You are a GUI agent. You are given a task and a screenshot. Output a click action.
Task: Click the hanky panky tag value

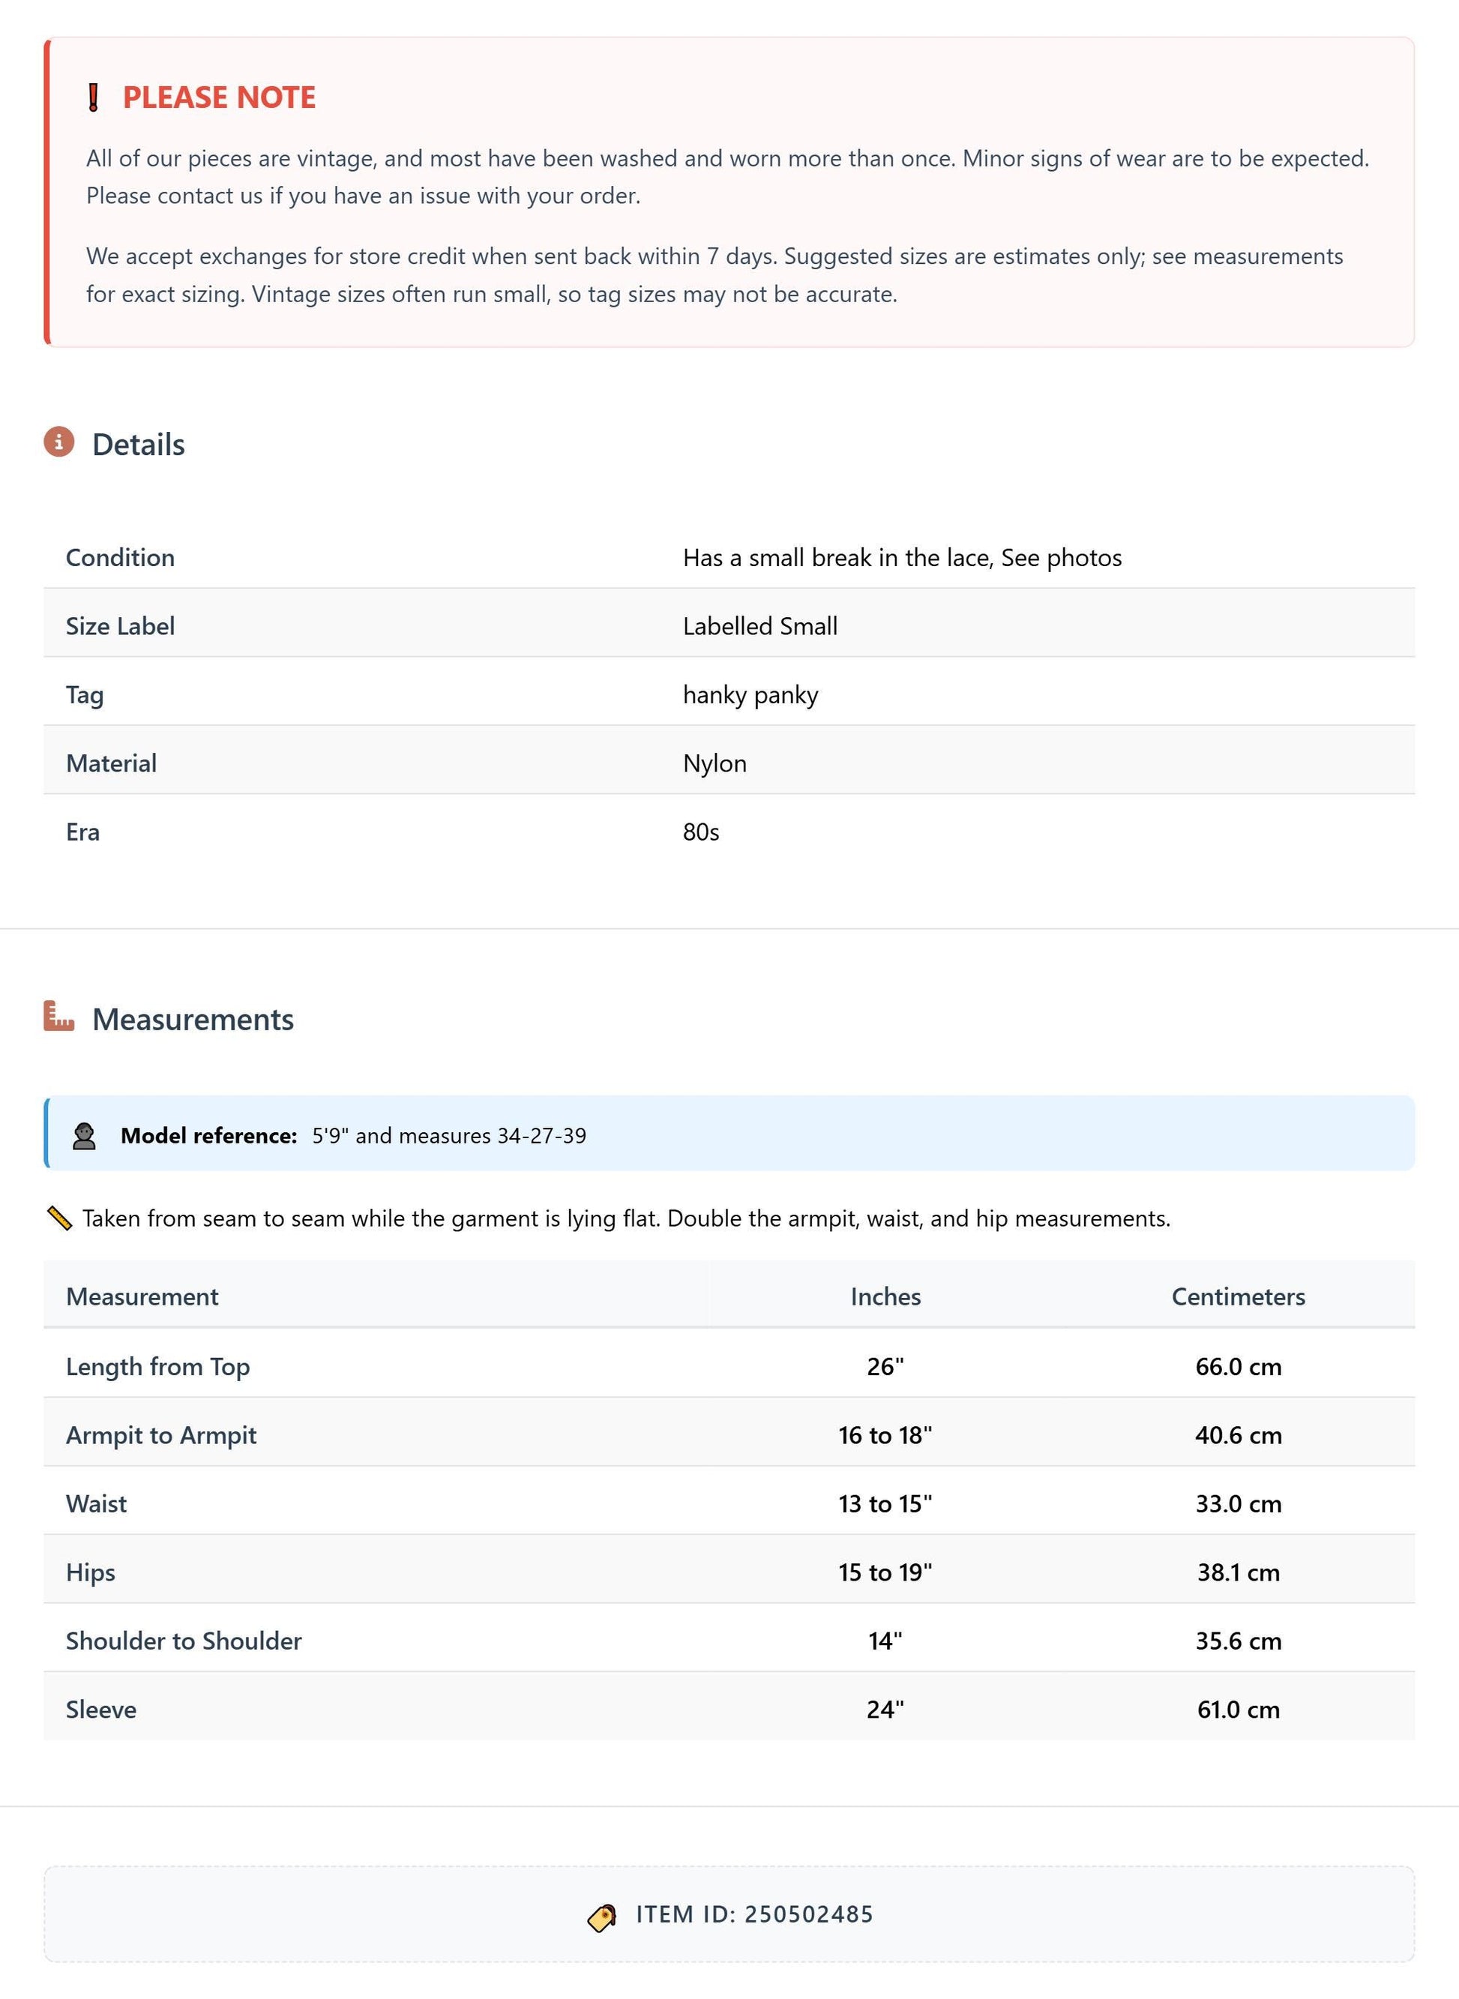pyautogui.click(x=750, y=695)
